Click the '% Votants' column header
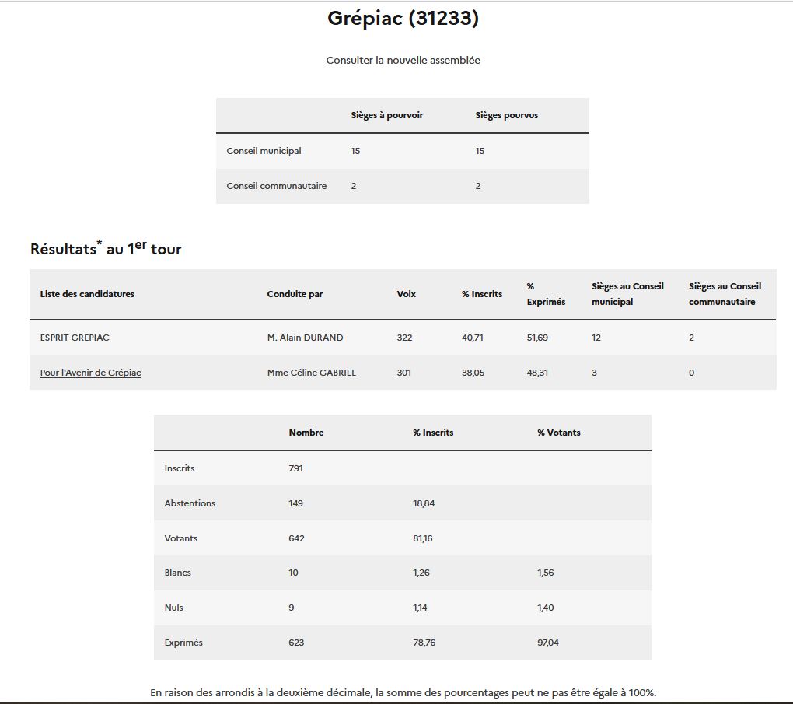793x704 pixels. click(558, 433)
